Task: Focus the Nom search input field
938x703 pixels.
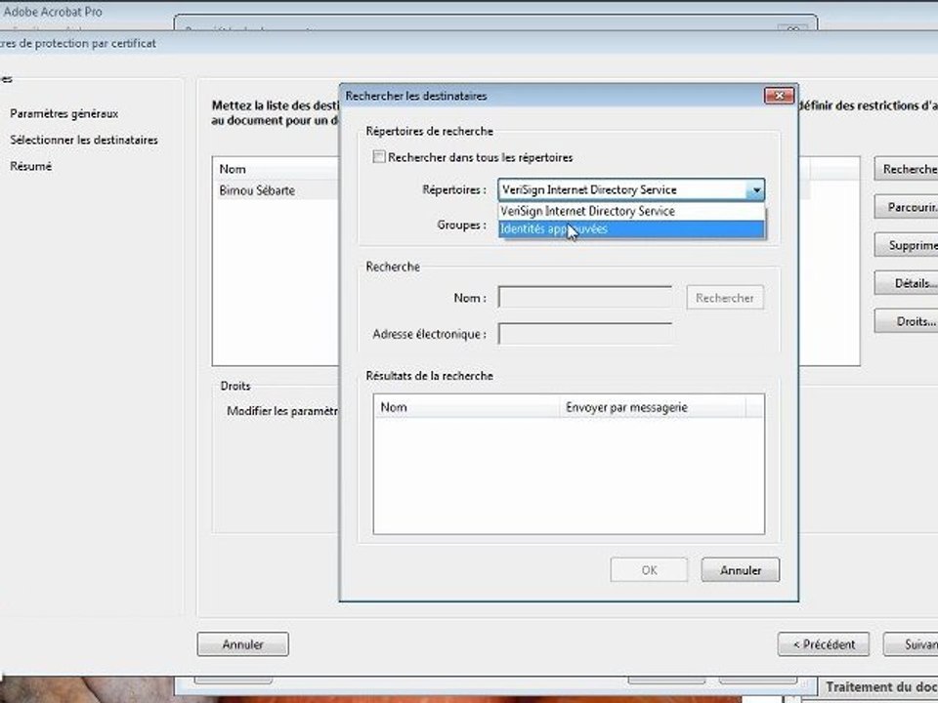Action: click(585, 297)
